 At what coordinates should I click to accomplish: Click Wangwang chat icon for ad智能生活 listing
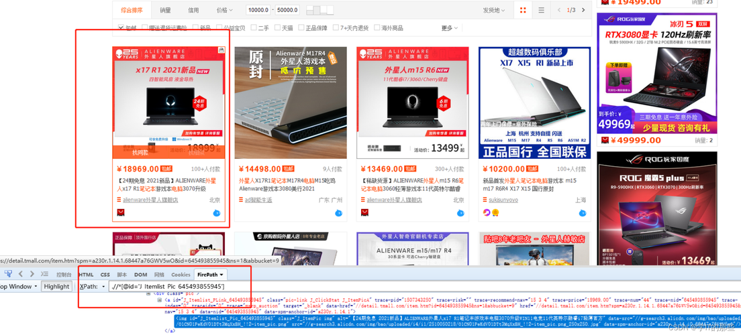[x=338, y=213]
